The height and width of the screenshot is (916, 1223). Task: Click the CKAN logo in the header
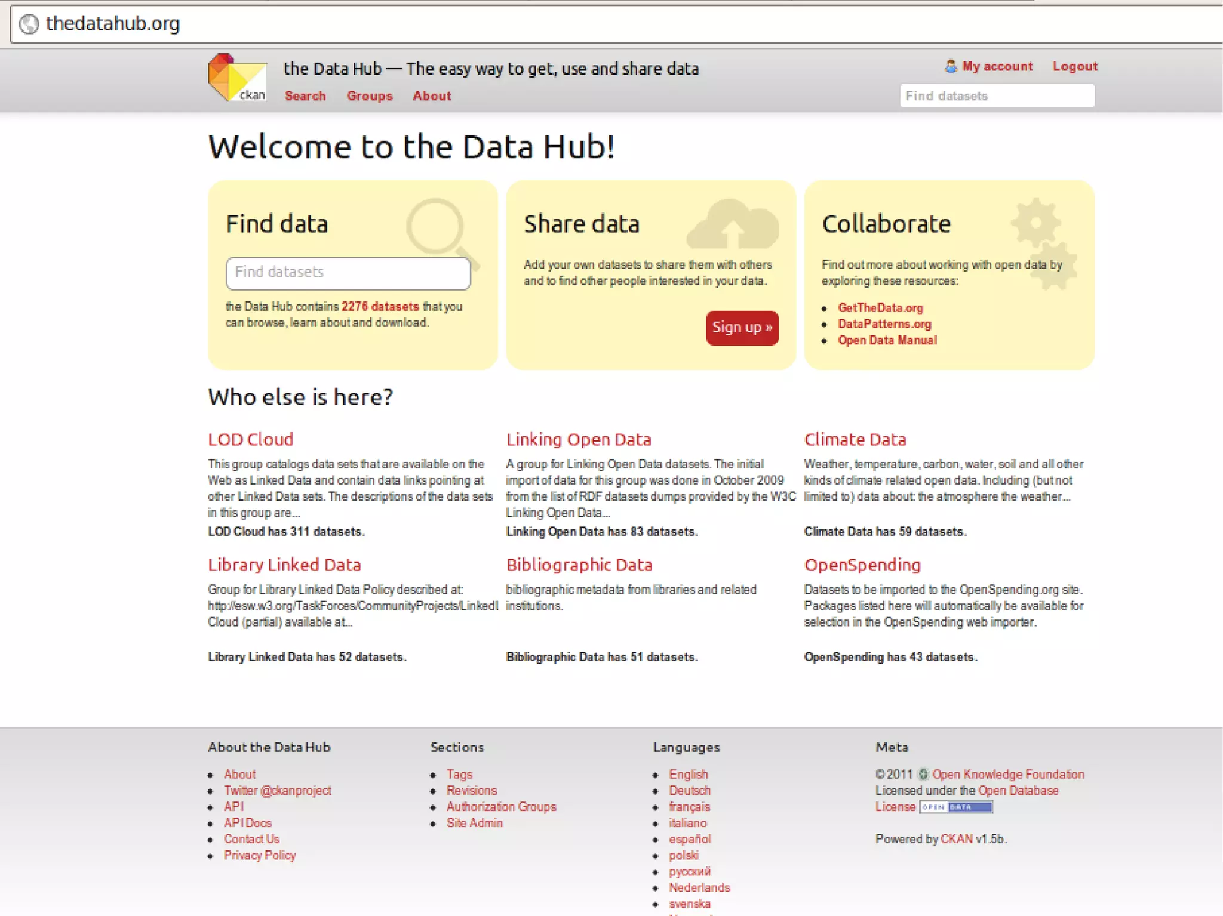tap(237, 78)
